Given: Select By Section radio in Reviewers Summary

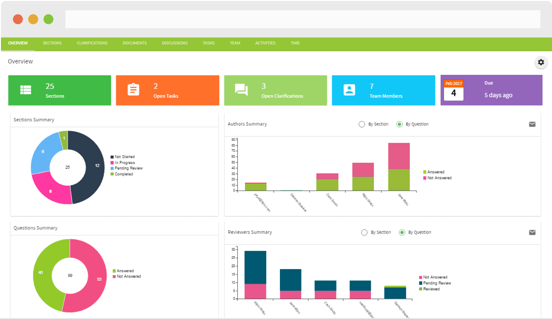Looking at the screenshot, I should coord(364,232).
